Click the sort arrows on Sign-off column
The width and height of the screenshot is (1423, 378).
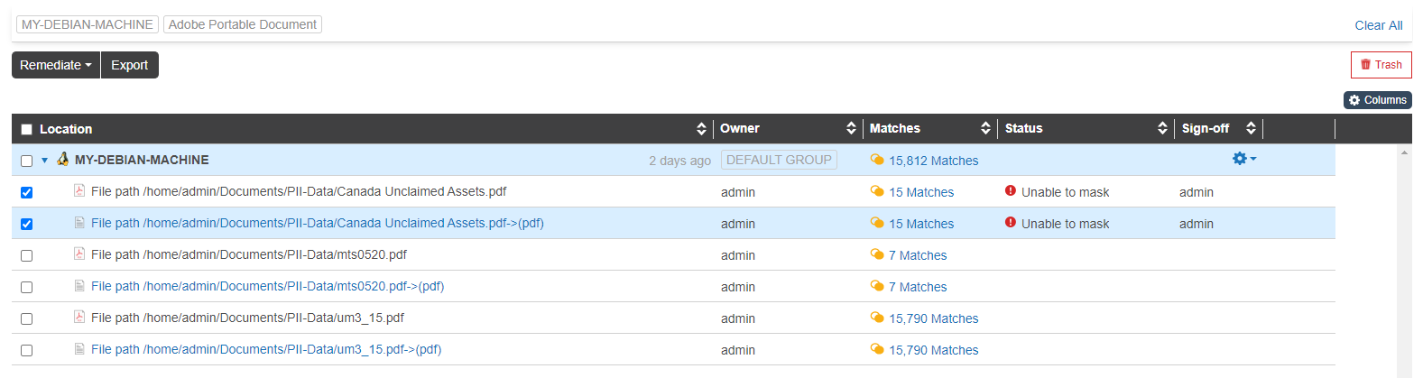click(1251, 129)
